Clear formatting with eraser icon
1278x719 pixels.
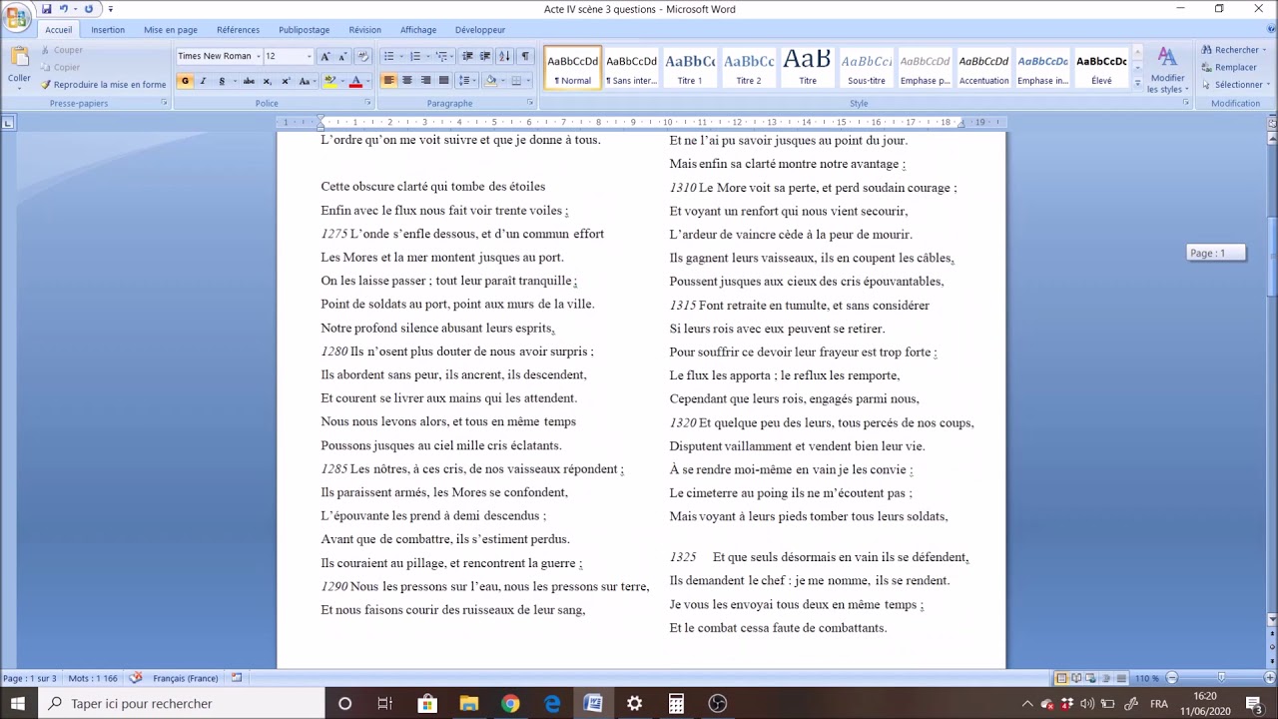tap(362, 56)
